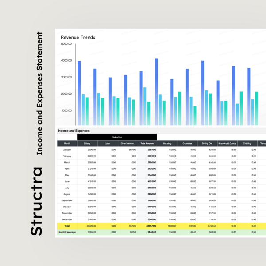Click average dining out cell 563.38
This screenshot has width=266, height=266.
pyautogui.click(x=207, y=232)
